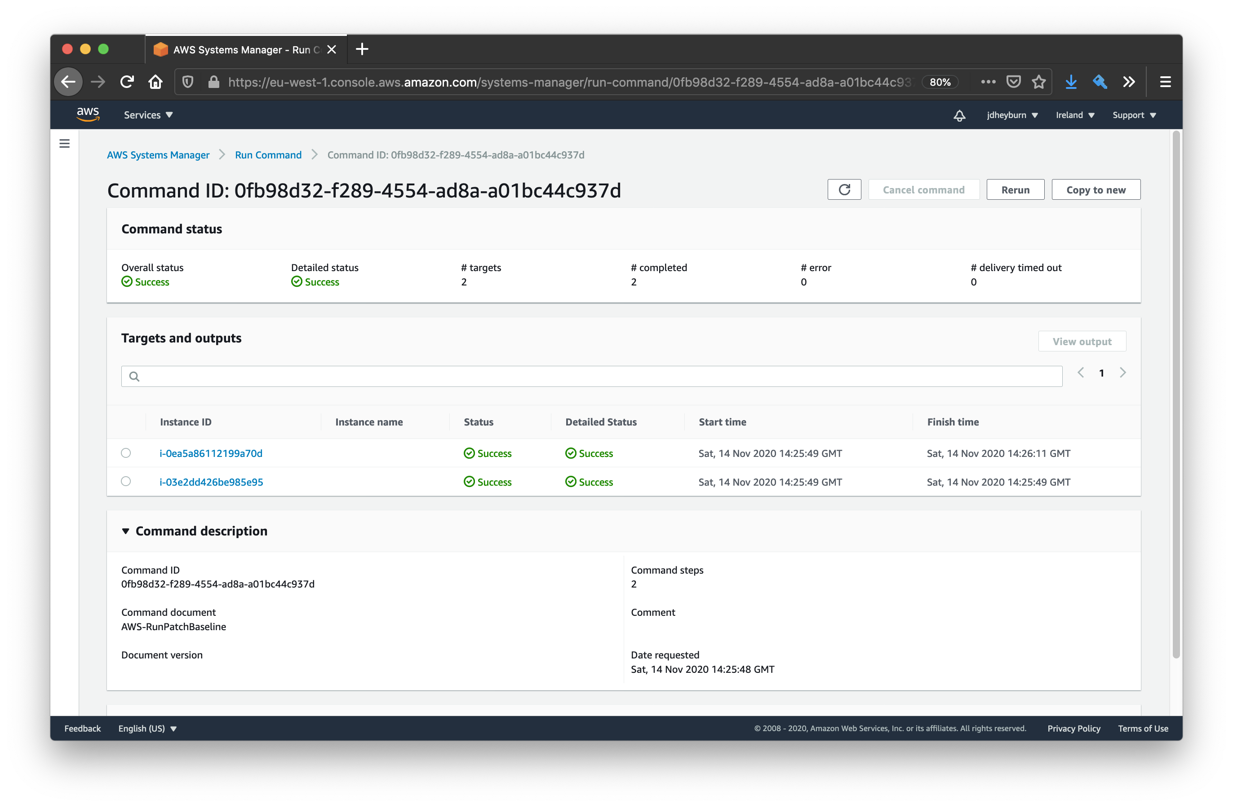
Task: Open the jdheyburn account dropdown
Action: (x=1012, y=115)
